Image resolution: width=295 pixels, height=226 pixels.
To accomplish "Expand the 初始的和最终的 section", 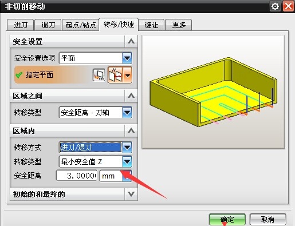I will click(x=131, y=194).
